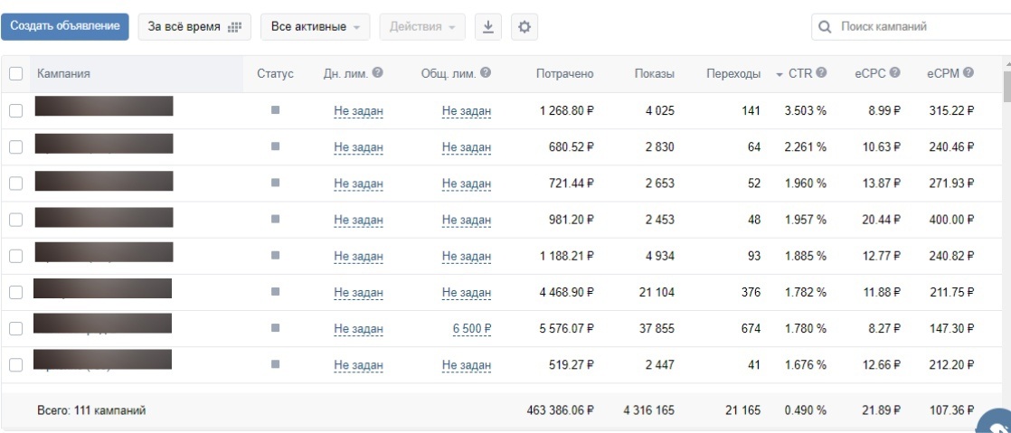The width and height of the screenshot is (1011, 433).
Task: Click status square in the 519.27 ₽ row
Action: tap(275, 364)
